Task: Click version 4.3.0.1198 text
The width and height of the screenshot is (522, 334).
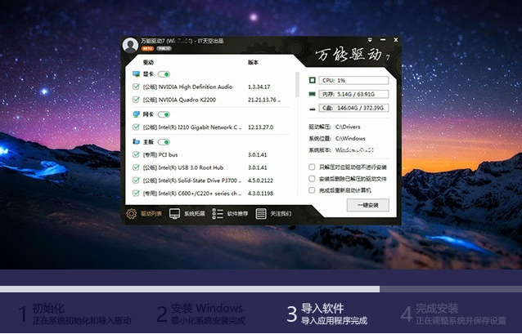Action: pyautogui.click(x=260, y=194)
